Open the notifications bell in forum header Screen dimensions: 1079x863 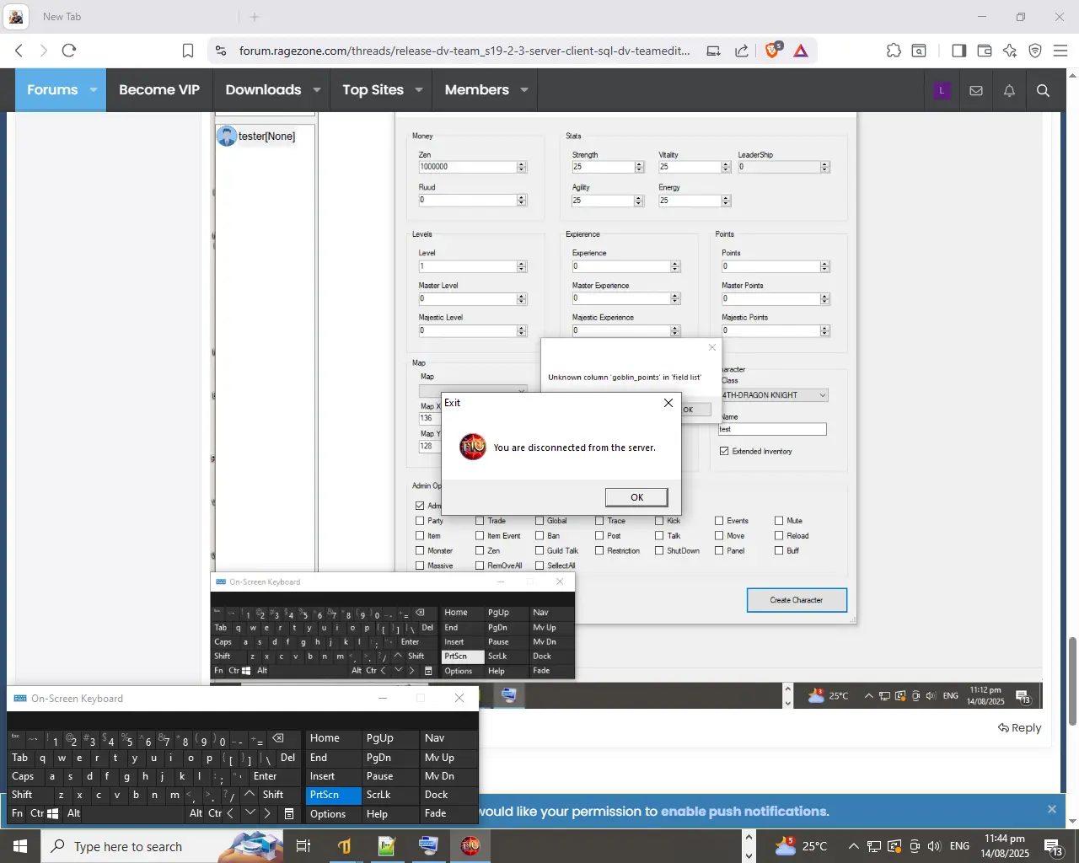(1009, 90)
